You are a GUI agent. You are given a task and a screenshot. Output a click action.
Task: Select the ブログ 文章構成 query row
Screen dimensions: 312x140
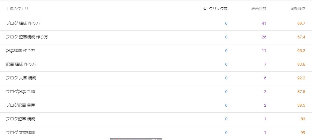20,133
